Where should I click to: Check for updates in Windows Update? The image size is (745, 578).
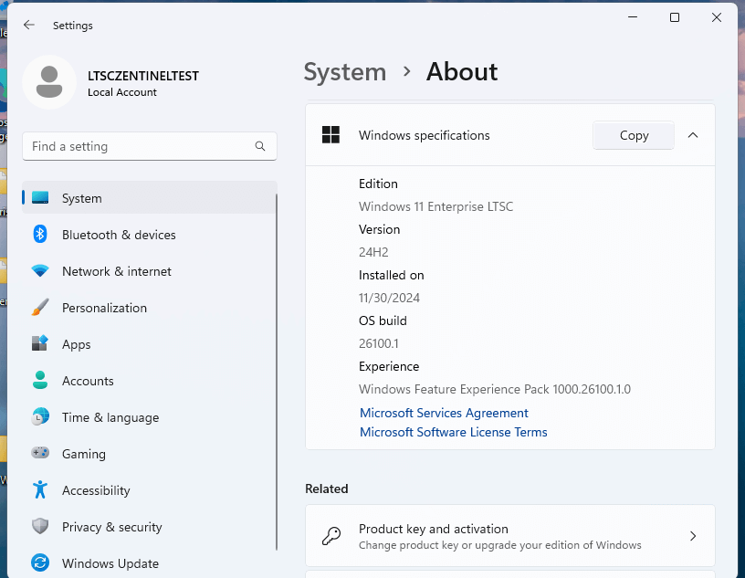[110, 563]
